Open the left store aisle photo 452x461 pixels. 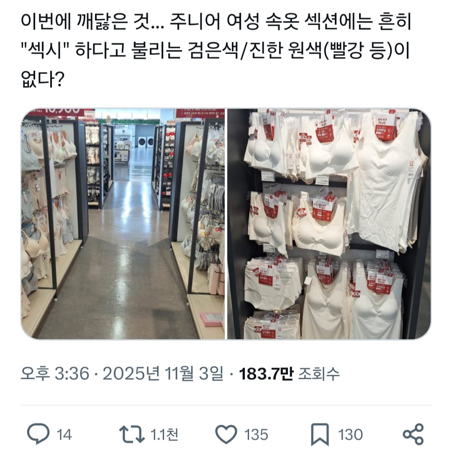coord(123,224)
